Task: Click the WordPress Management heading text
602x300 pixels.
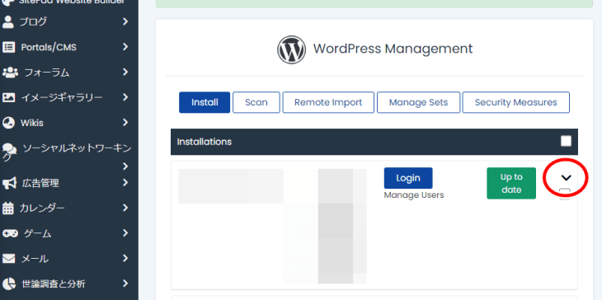Action: pyautogui.click(x=393, y=49)
